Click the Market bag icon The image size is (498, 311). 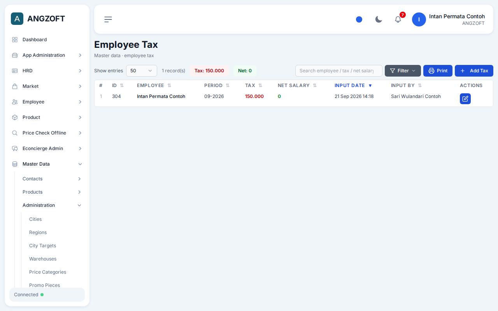click(15, 86)
